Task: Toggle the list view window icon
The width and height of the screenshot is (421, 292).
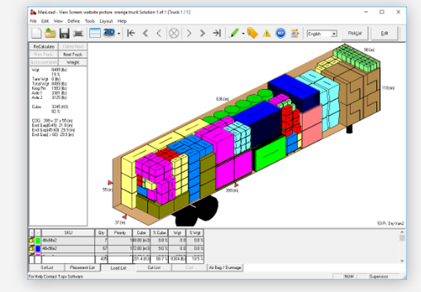Action: coord(95,33)
